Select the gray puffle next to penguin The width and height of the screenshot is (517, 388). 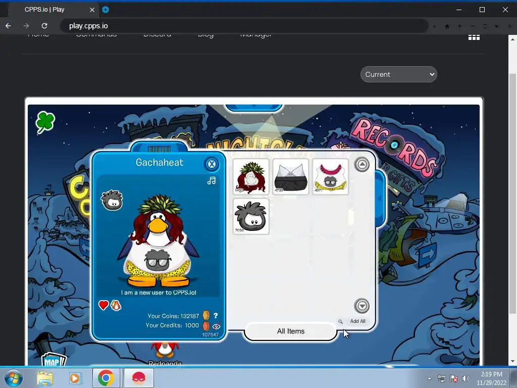(112, 200)
